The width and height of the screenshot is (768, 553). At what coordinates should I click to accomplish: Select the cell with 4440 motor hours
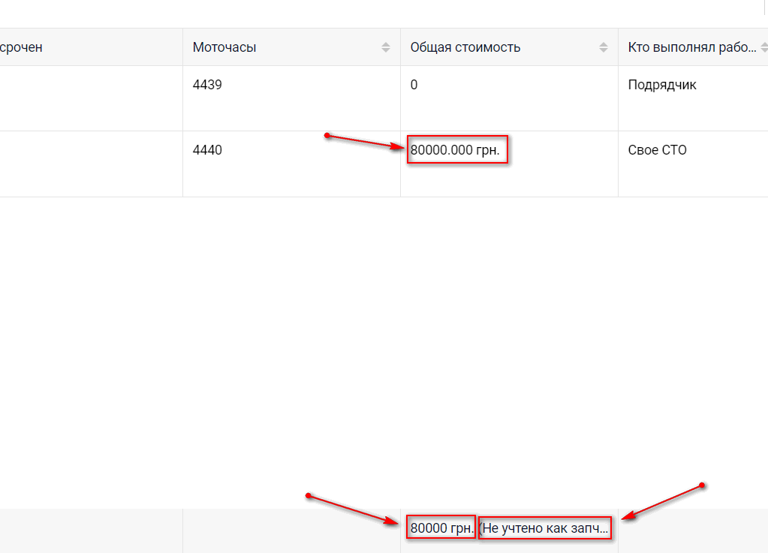[207, 150]
